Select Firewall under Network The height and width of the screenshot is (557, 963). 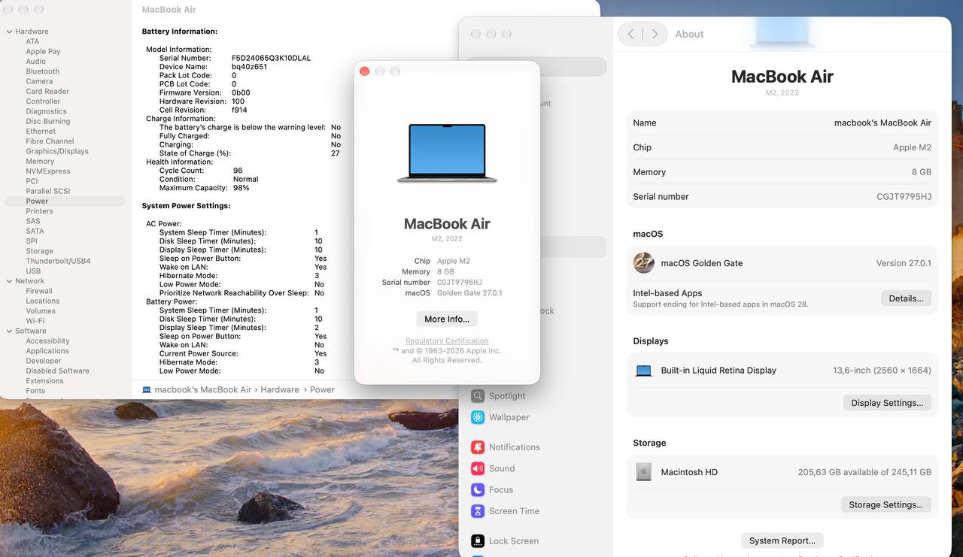39,291
